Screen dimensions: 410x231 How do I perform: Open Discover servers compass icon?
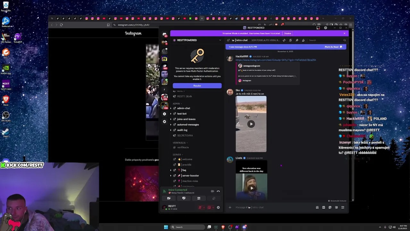pyautogui.click(x=164, y=122)
